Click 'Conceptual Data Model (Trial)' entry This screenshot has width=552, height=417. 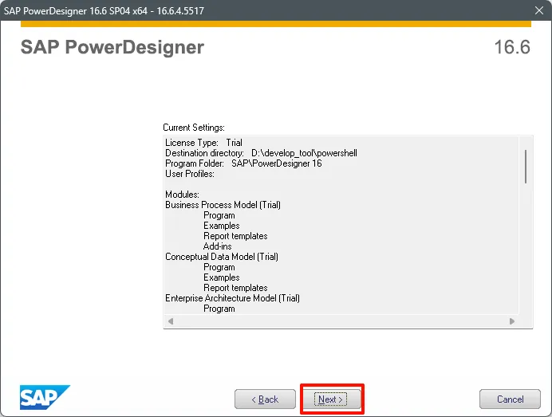(222, 257)
